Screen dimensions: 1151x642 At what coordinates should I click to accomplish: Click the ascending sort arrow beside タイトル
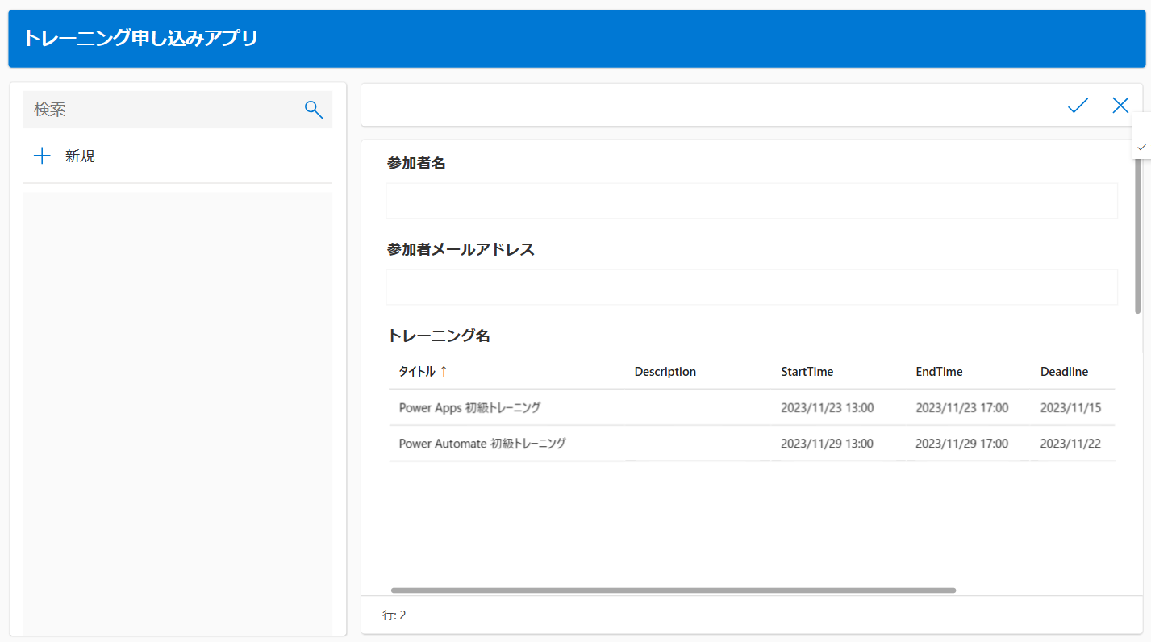pos(444,371)
